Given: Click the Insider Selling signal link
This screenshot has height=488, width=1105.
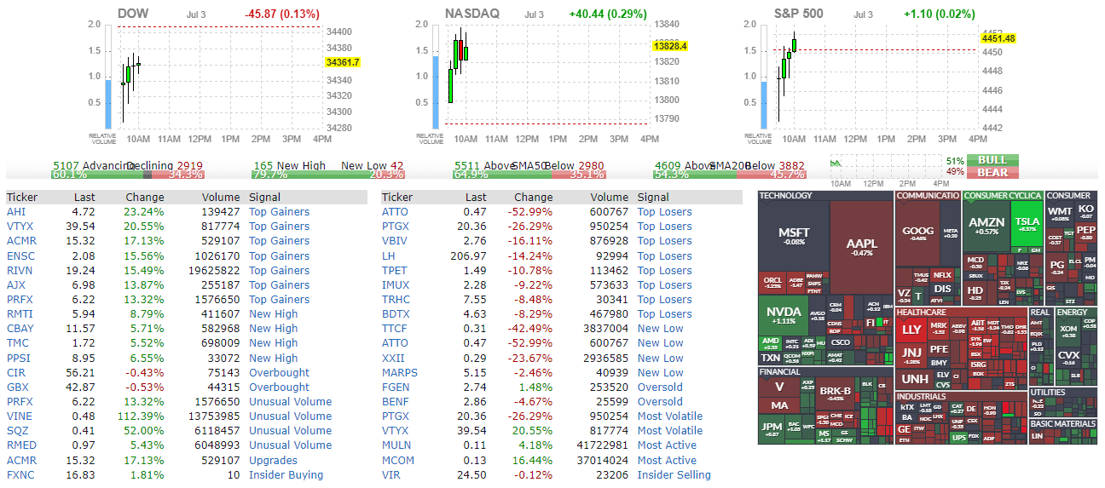Looking at the screenshot, I should [x=674, y=474].
